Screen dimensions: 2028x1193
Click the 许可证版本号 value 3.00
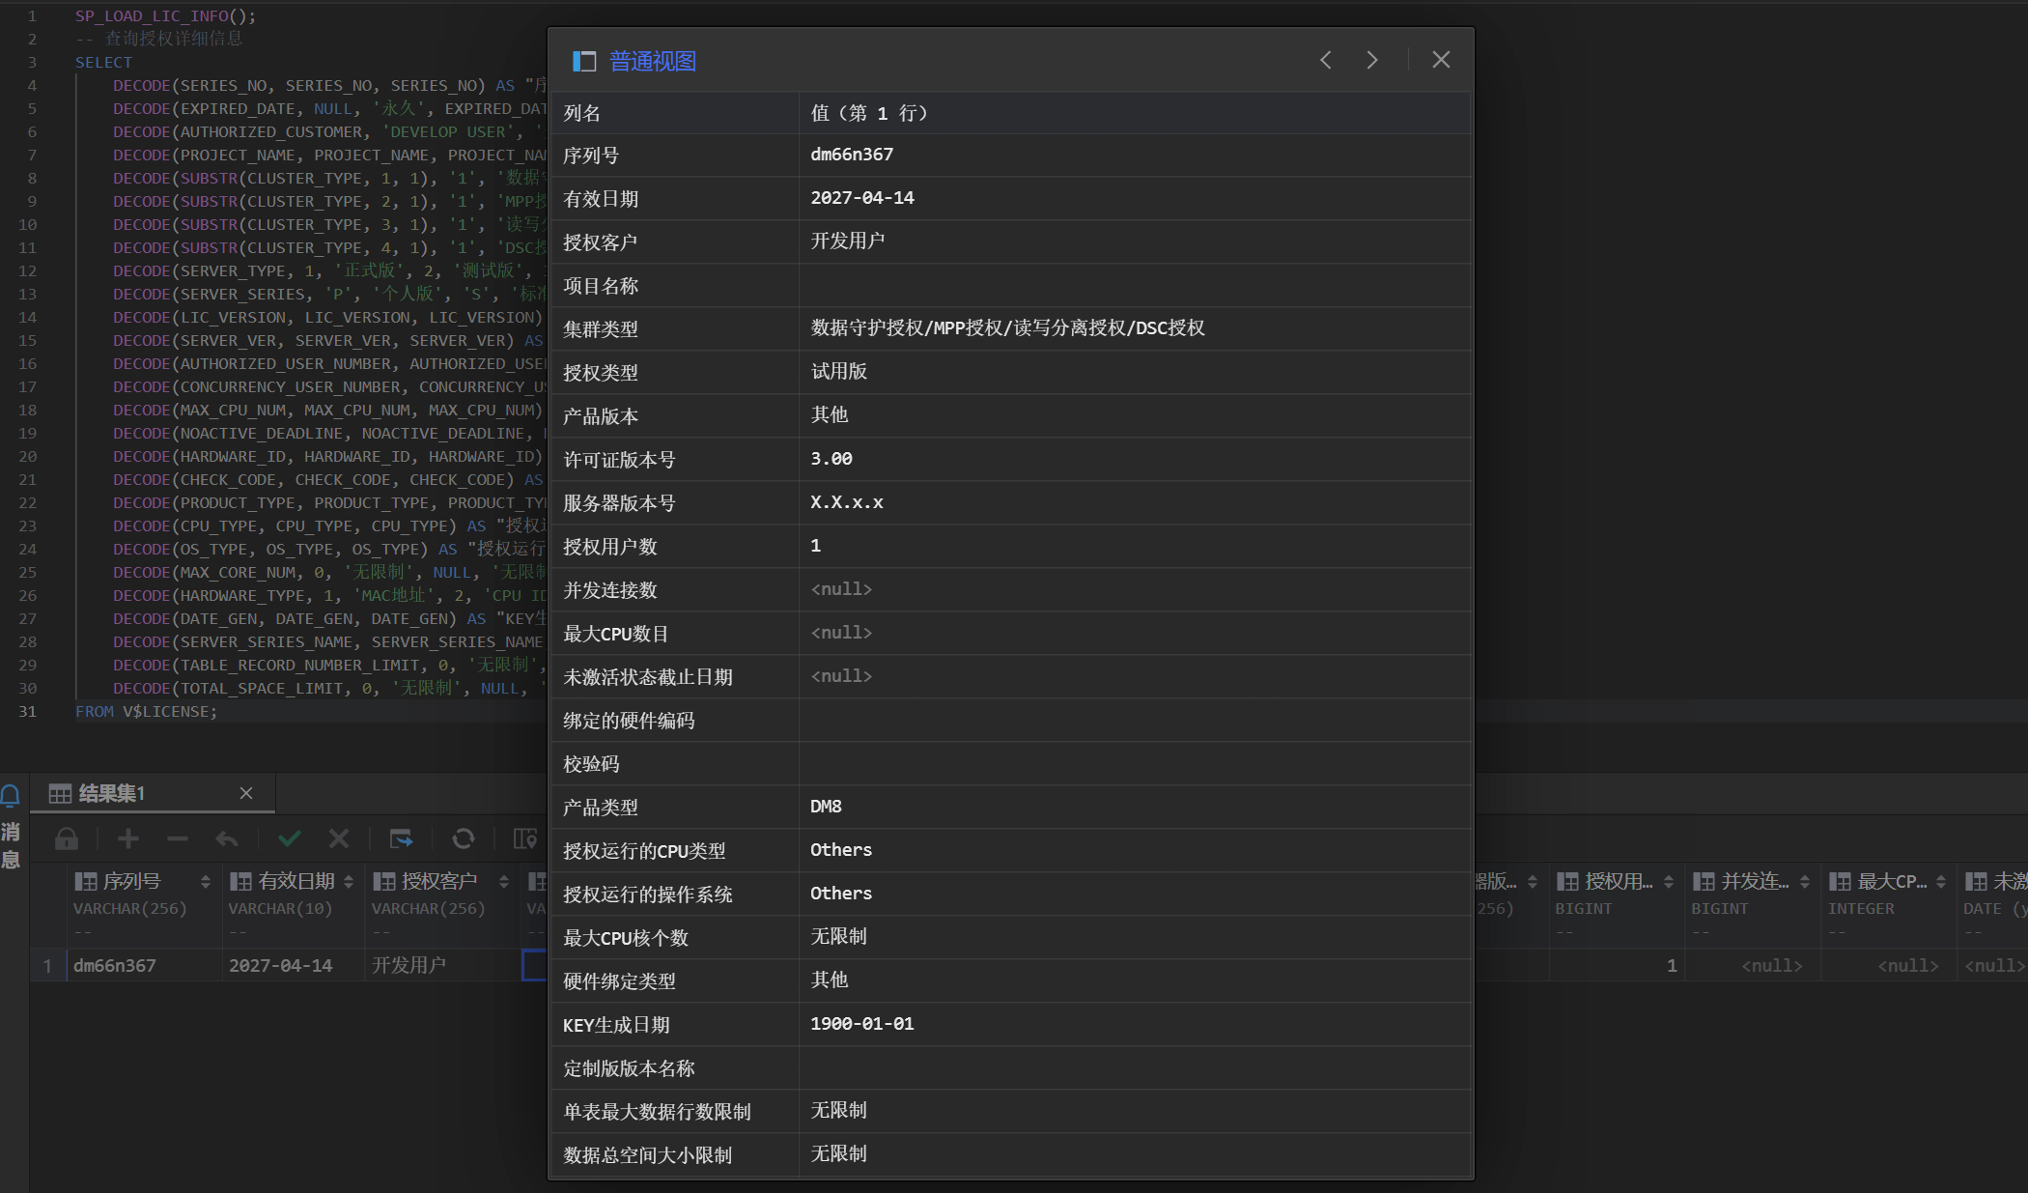tap(831, 459)
